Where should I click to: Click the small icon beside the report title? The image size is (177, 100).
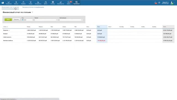tap(32, 12)
